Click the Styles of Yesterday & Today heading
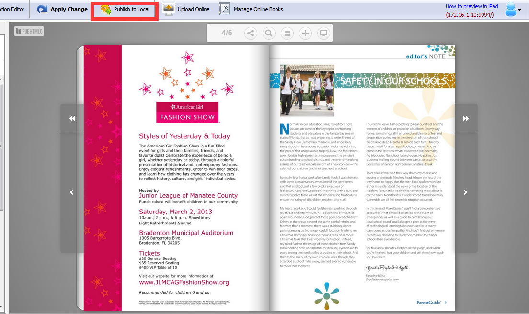This screenshot has height=314, width=529. coord(184,136)
